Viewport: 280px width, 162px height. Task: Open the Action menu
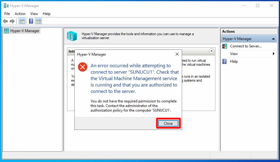coord(20,14)
